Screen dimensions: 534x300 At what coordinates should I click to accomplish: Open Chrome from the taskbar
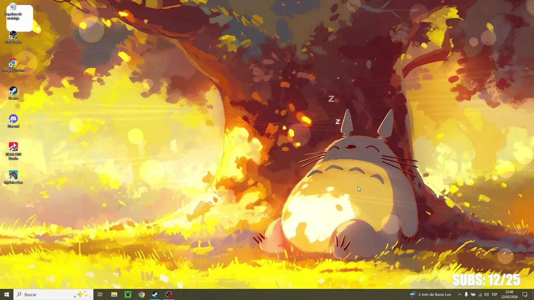[141, 295]
